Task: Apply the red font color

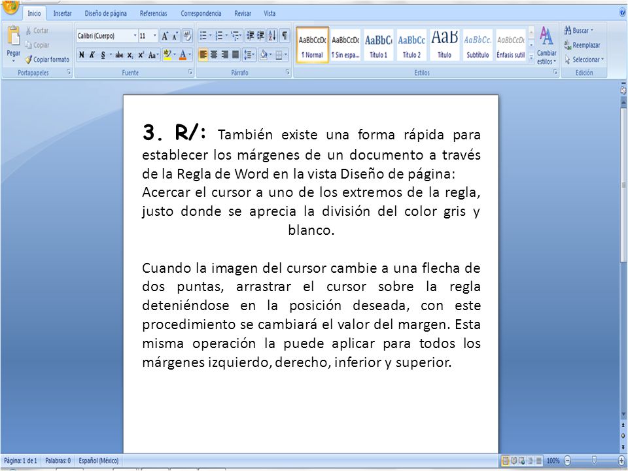Action: [x=183, y=55]
